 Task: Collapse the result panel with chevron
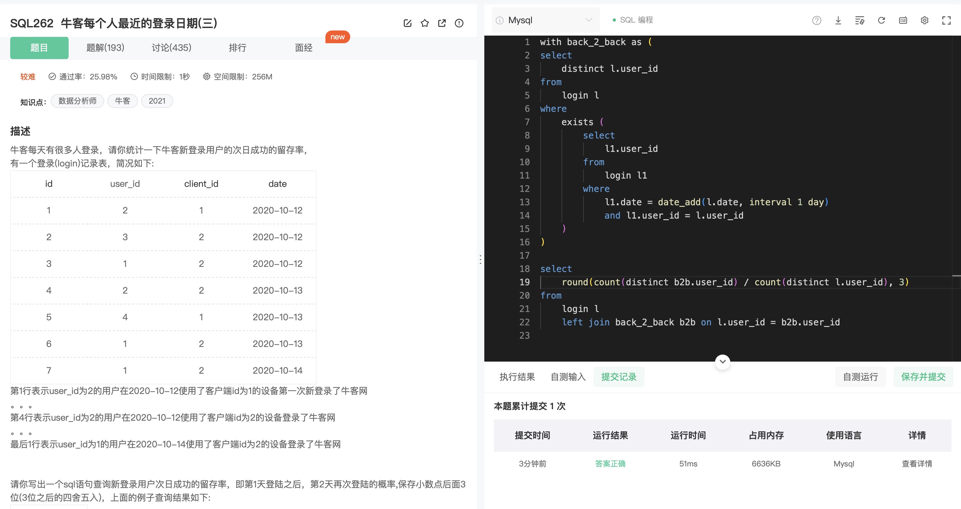(x=722, y=361)
